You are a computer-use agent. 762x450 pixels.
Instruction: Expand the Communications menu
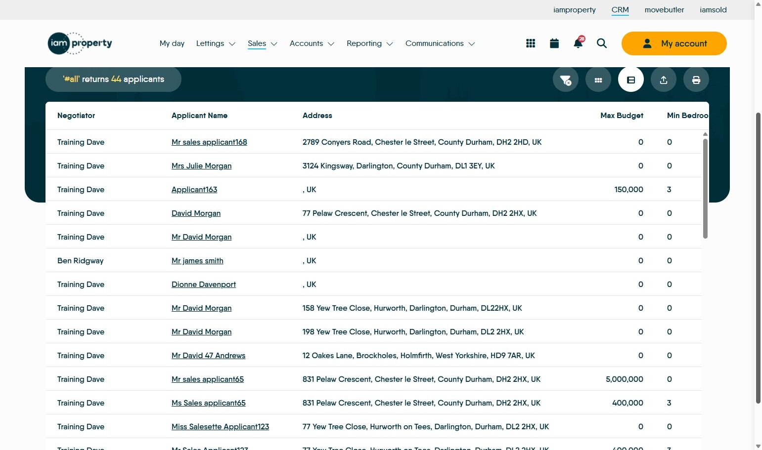click(x=440, y=43)
